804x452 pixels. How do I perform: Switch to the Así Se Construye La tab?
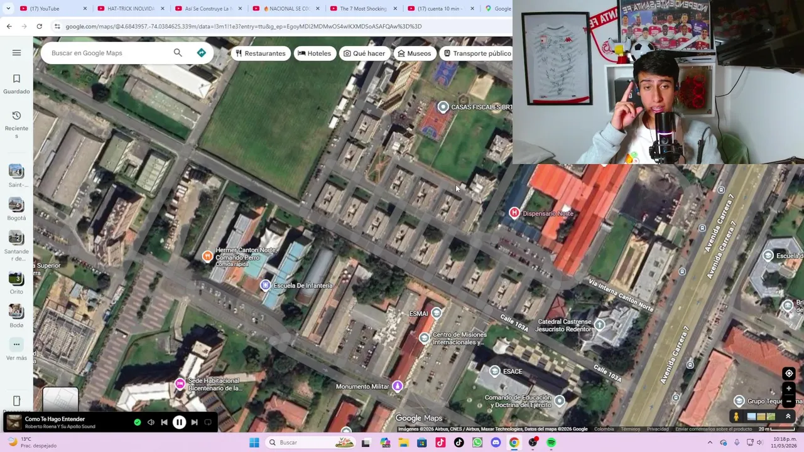[207, 9]
